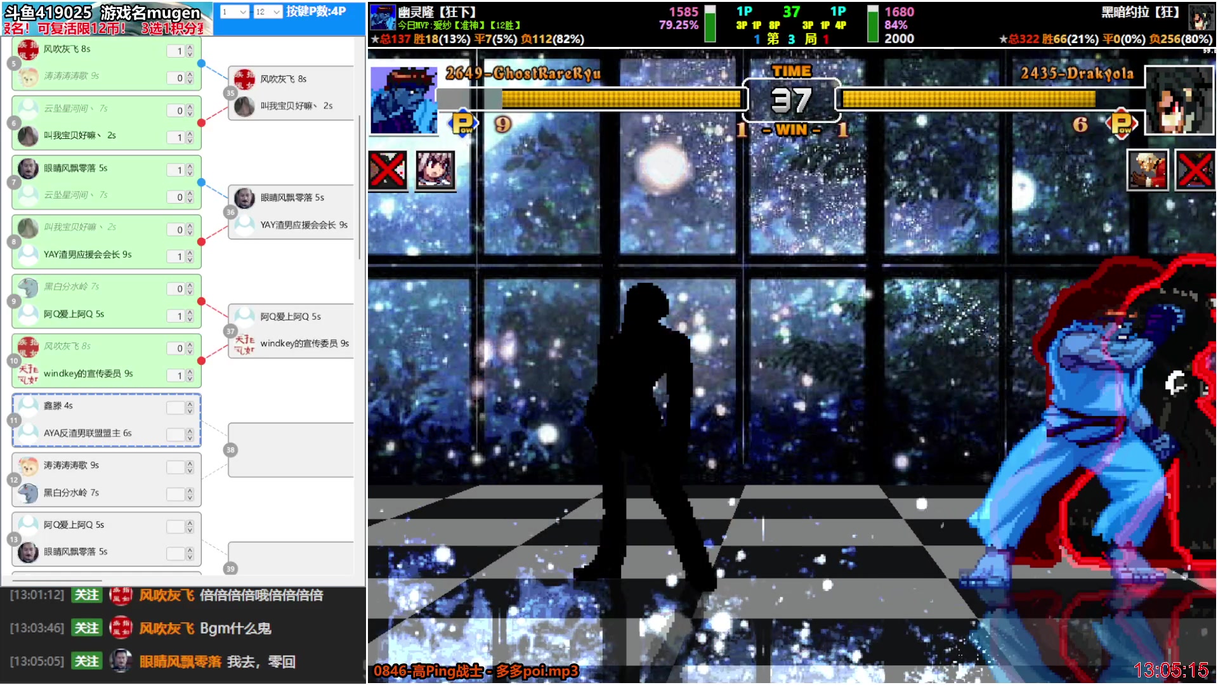Select match number 5 badge
Viewport: 1218px width, 685px height.
(x=14, y=63)
